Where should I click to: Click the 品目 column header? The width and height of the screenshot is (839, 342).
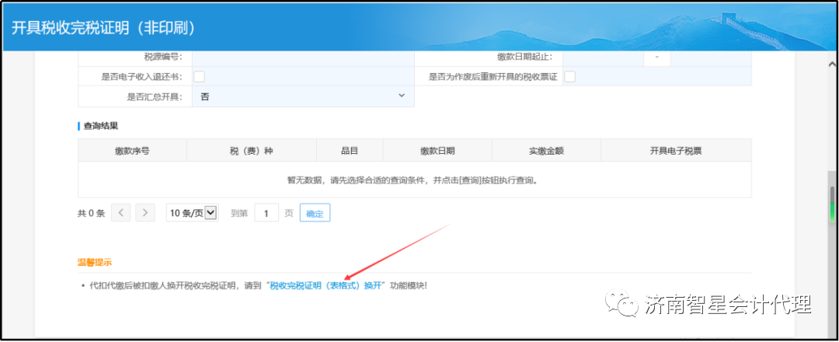click(350, 150)
